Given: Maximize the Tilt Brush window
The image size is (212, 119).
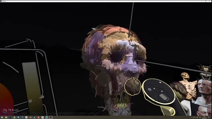Looking at the screenshot, I should (x=205, y=1).
